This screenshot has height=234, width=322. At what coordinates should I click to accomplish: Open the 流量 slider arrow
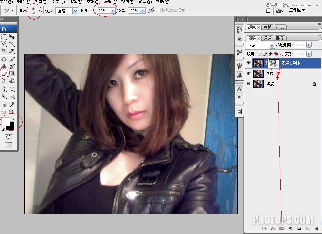tap(143, 11)
